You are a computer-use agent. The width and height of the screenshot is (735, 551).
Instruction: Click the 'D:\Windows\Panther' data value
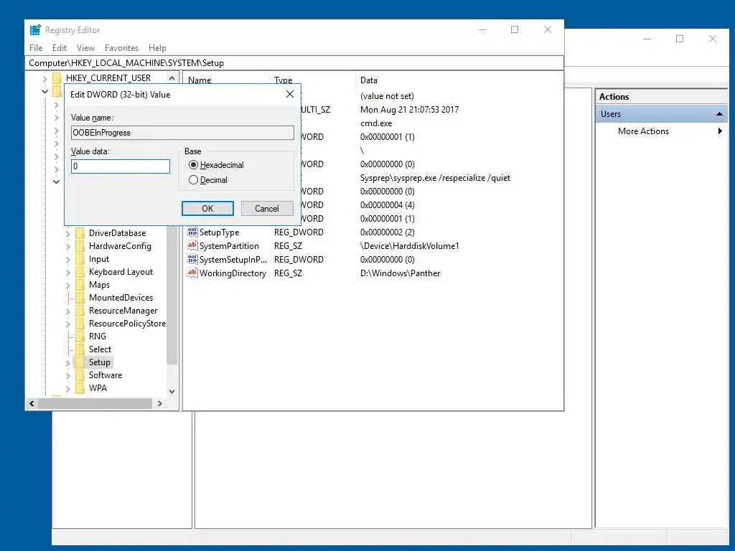tap(401, 273)
